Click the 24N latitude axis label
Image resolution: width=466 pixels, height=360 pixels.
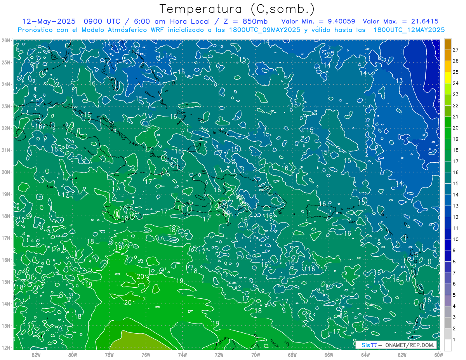click(5, 84)
